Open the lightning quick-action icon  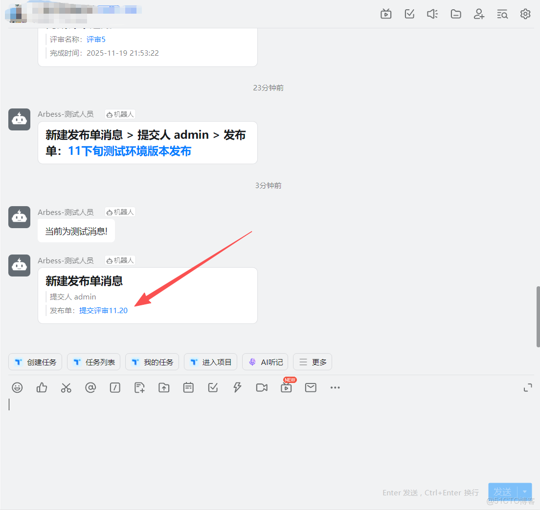237,387
